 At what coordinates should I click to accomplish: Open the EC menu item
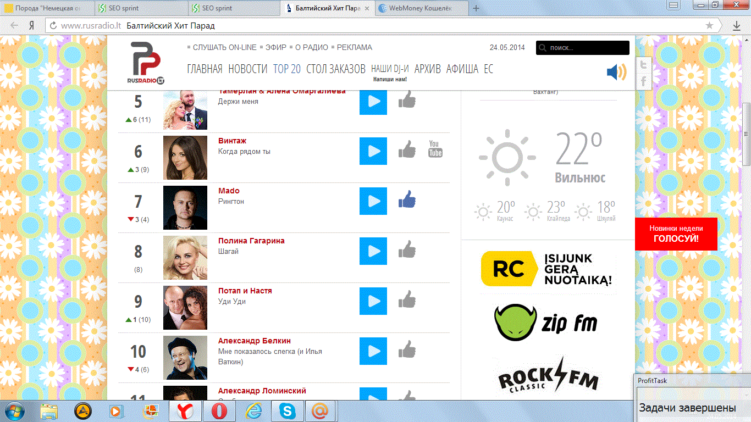tap(489, 69)
